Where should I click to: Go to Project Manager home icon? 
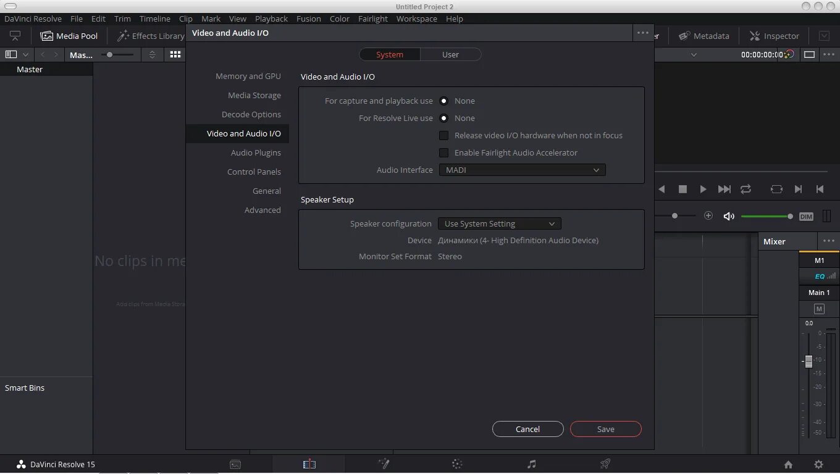point(788,465)
